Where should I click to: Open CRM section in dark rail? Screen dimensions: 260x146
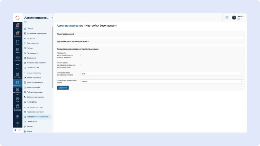[18, 100]
